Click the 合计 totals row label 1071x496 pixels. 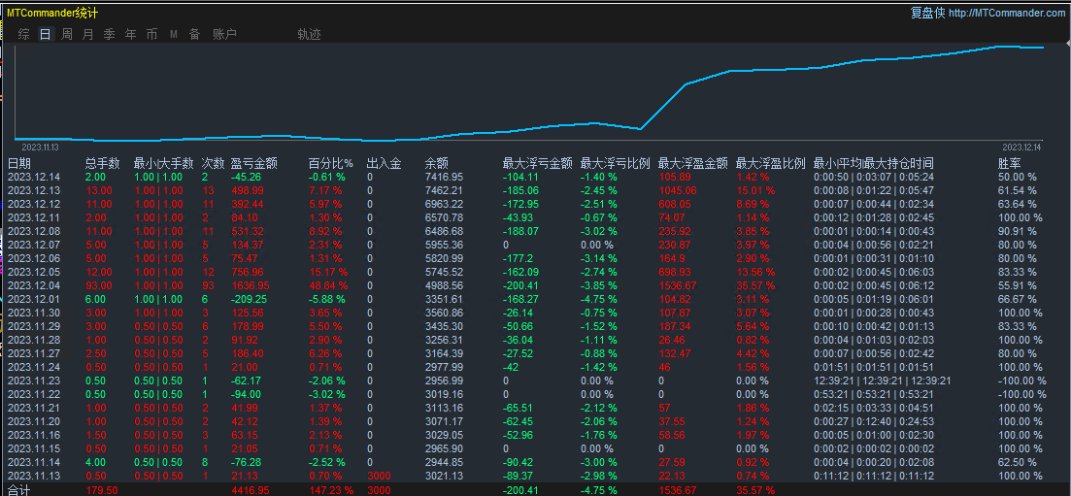point(19,490)
